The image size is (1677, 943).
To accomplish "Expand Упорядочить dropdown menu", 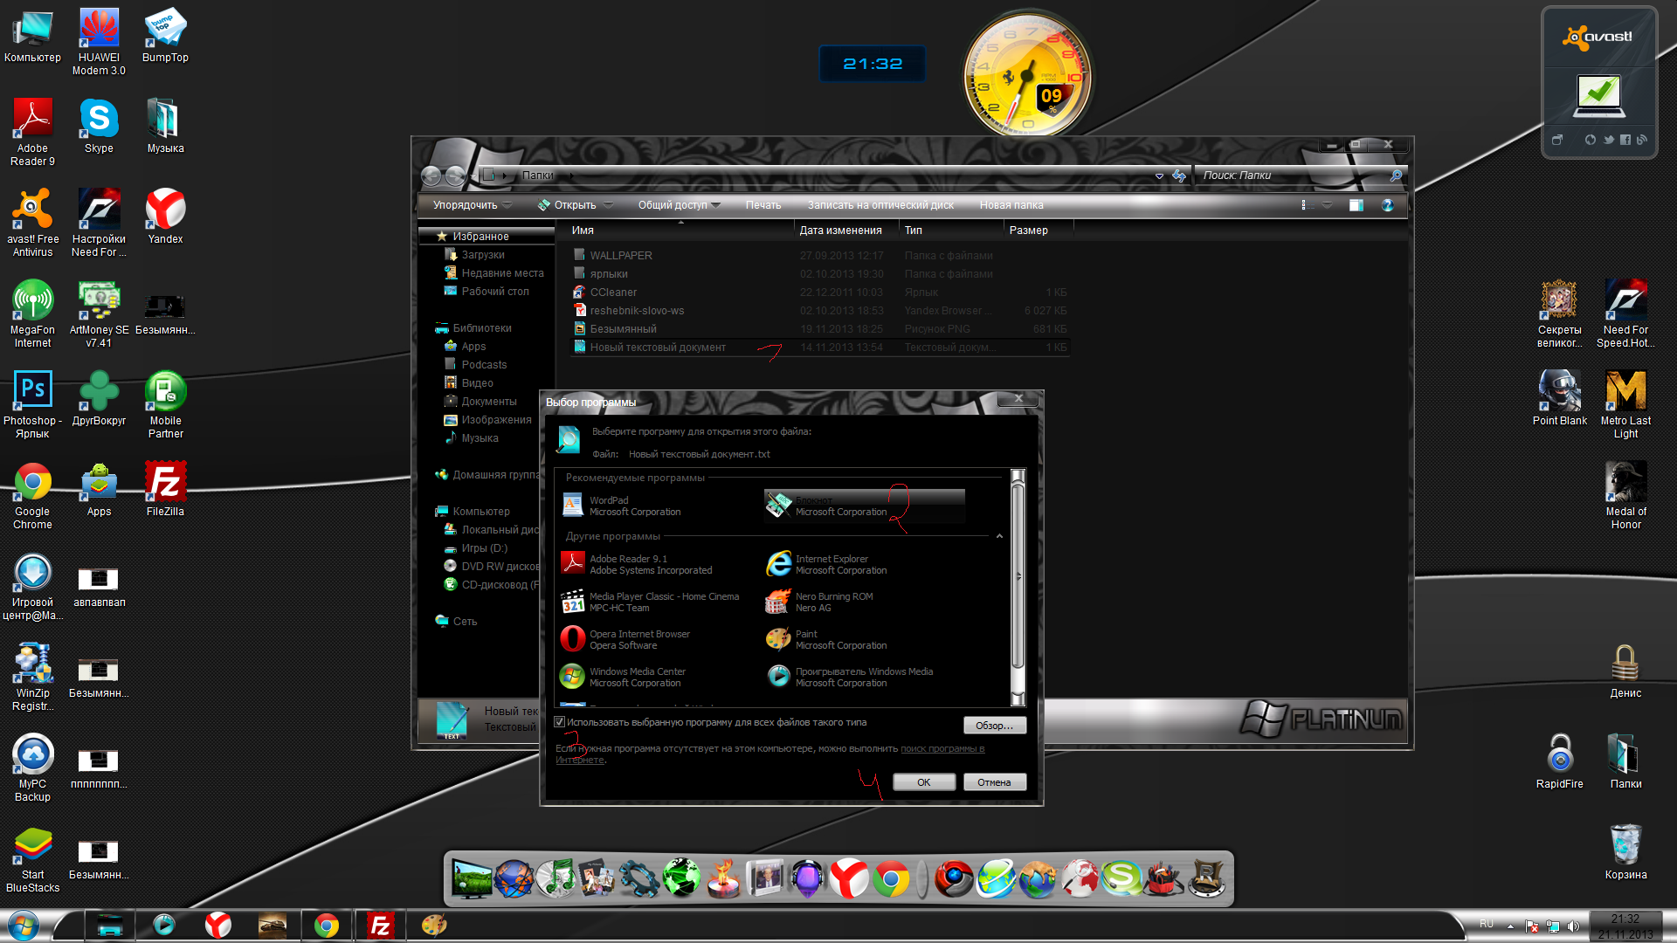I will [x=472, y=205].
